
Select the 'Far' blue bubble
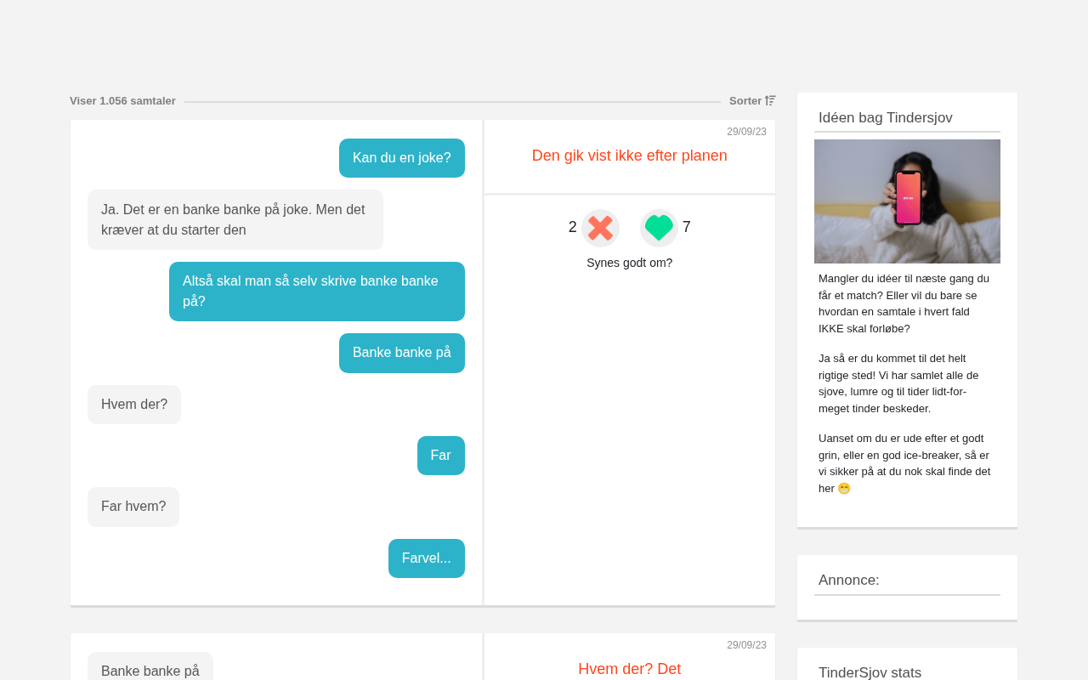click(x=441, y=456)
